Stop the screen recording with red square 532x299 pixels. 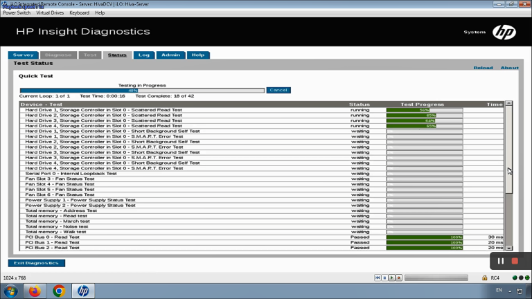coord(515,261)
